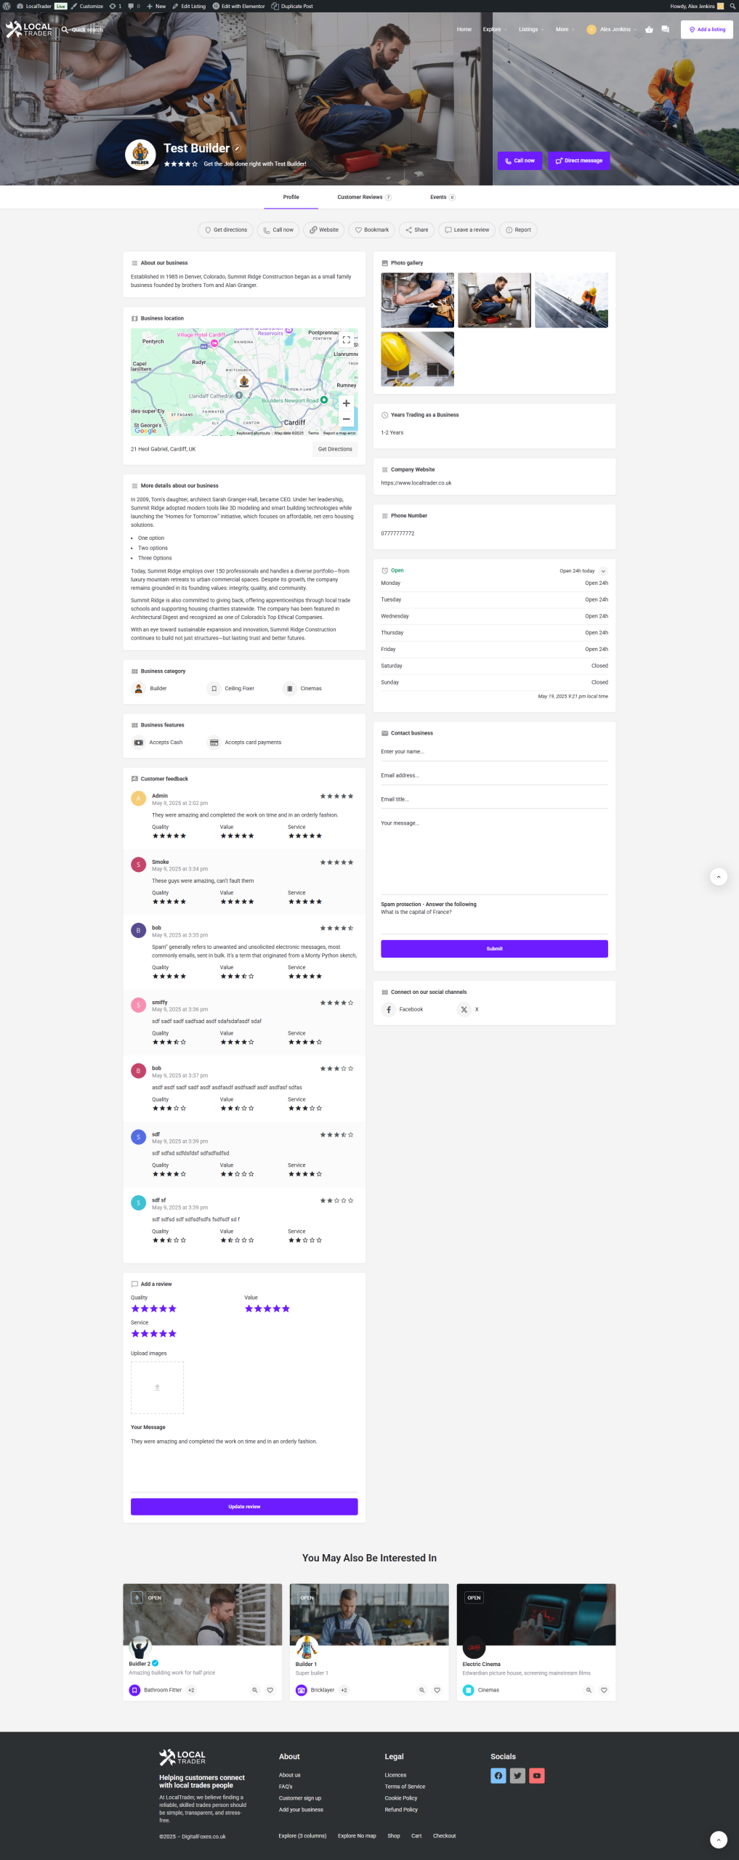
Task: Open the localtrader.co.uk company website link
Action: coord(416,483)
